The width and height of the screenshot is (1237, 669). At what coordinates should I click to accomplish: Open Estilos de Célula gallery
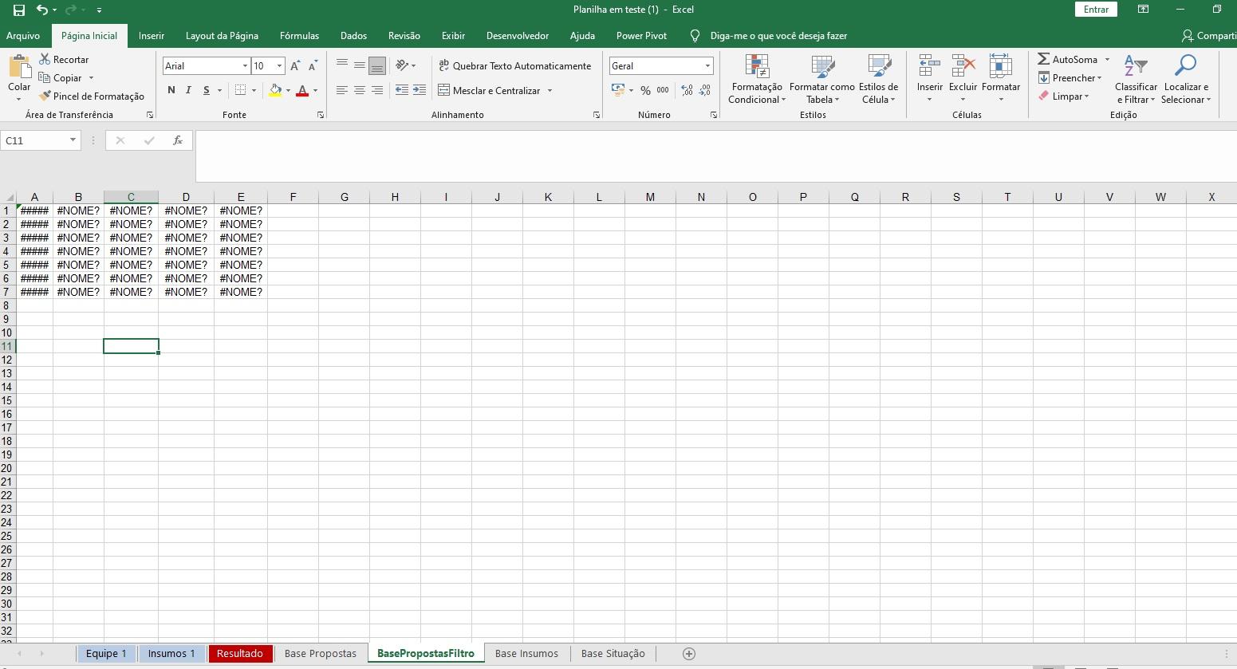coord(878,79)
